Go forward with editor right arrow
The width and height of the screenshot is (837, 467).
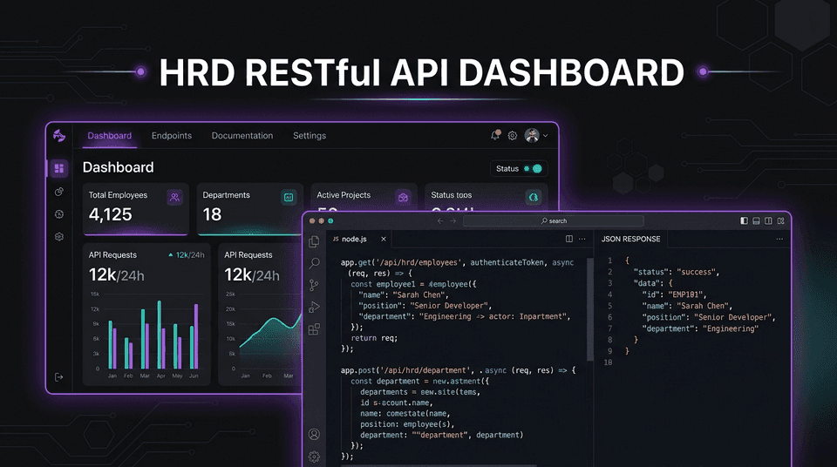pyautogui.click(x=453, y=221)
